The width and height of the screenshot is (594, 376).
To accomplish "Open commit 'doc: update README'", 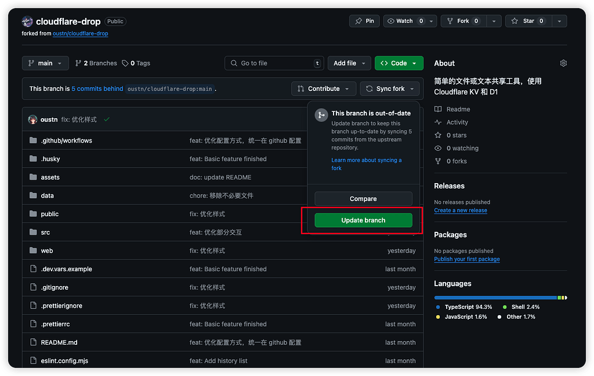I will coord(220,177).
